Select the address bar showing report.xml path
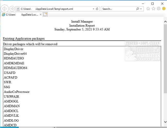This screenshot has height=128, width=167. (58, 9)
